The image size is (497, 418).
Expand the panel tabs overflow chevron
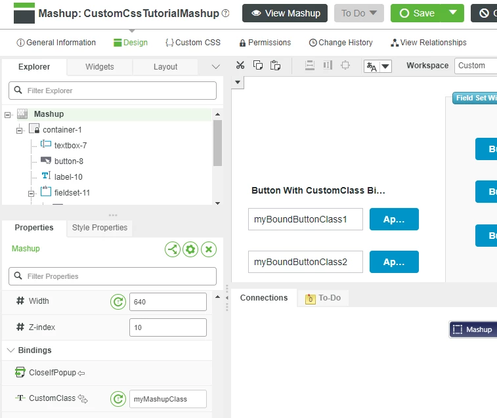pyautogui.click(x=215, y=66)
